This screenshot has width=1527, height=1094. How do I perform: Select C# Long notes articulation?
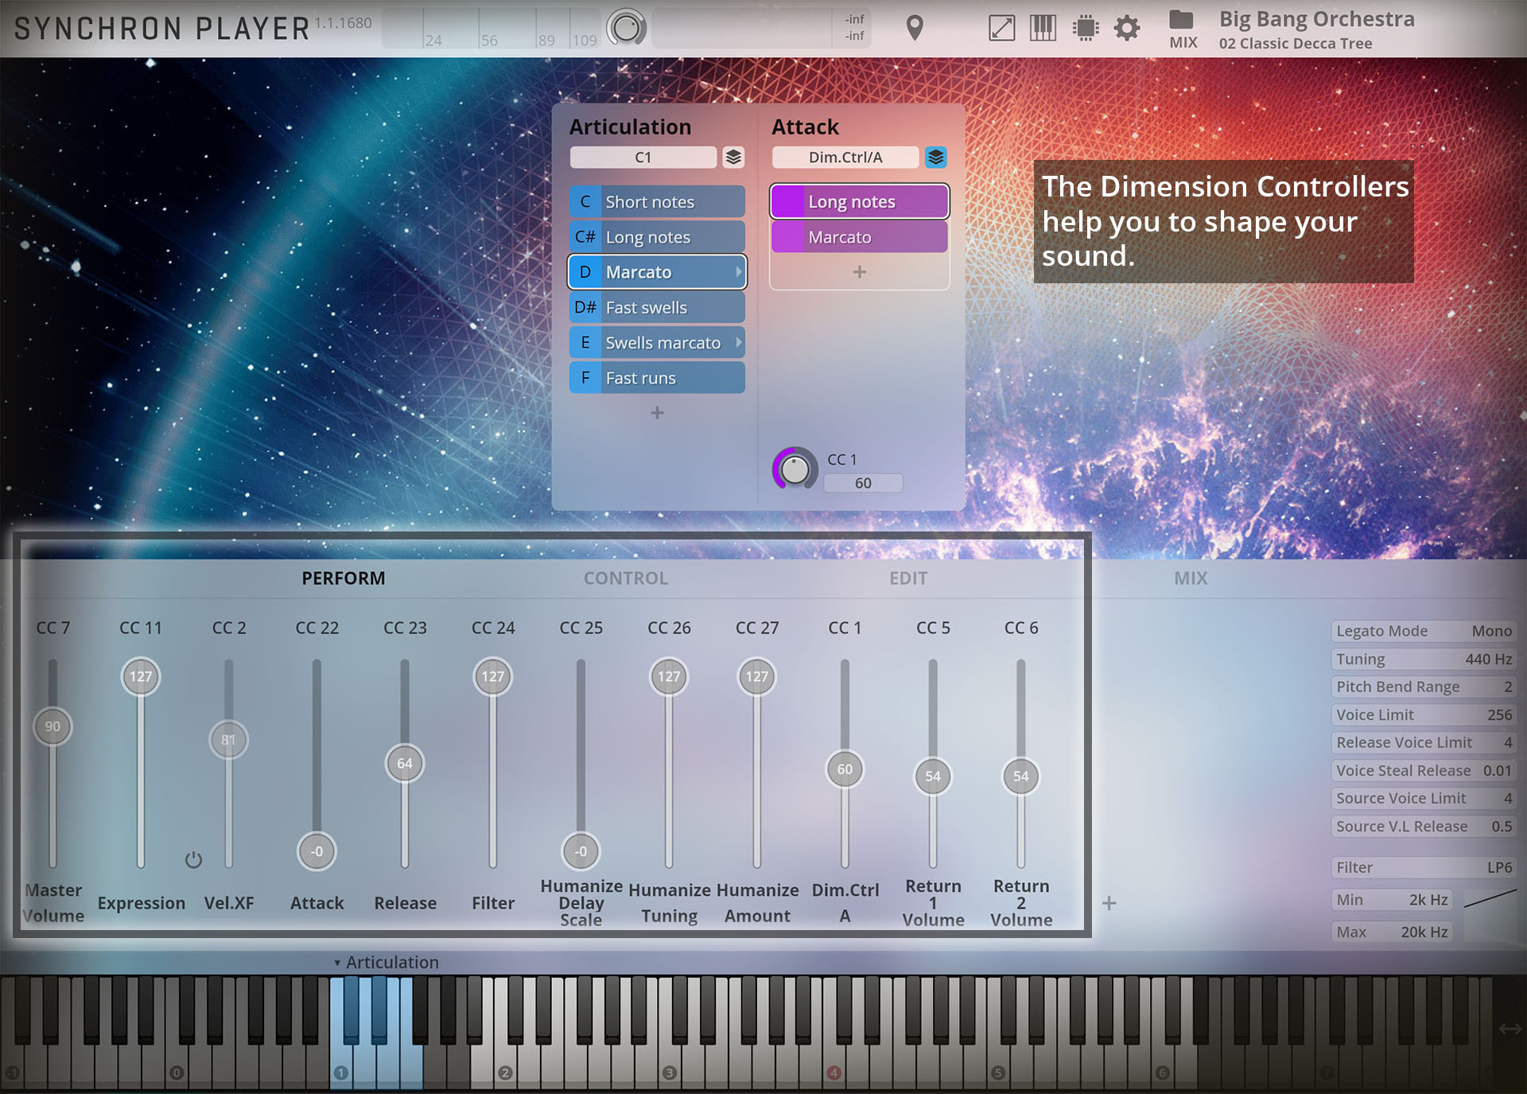click(657, 237)
